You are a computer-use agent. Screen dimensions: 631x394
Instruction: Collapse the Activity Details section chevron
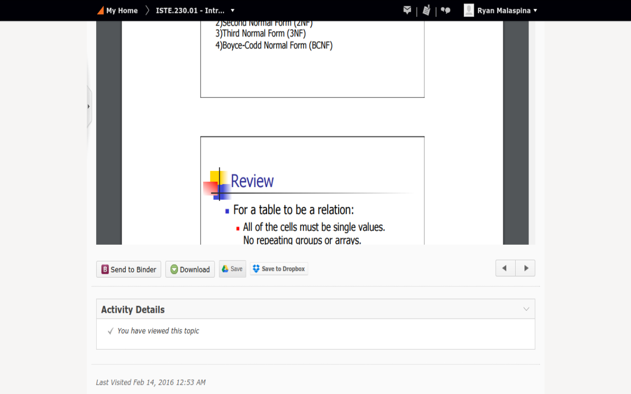coord(526,309)
